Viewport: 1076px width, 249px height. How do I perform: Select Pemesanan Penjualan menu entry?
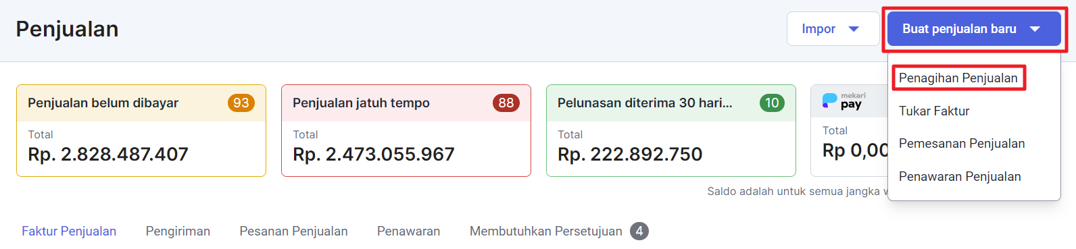point(962,144)
